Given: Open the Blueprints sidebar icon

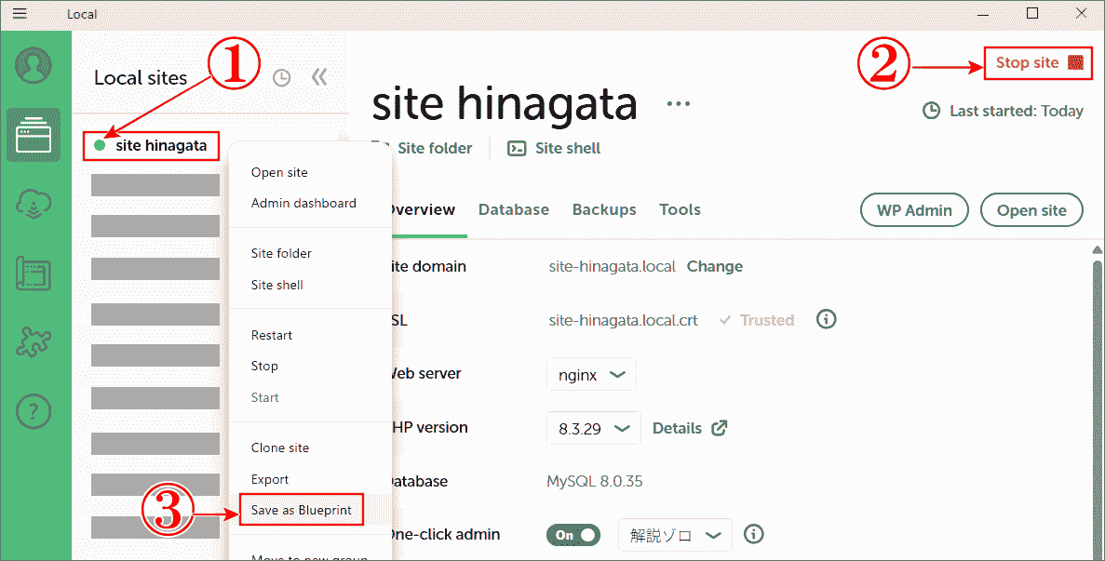Looking at the screenshot, I should click(x=34, y=274).
